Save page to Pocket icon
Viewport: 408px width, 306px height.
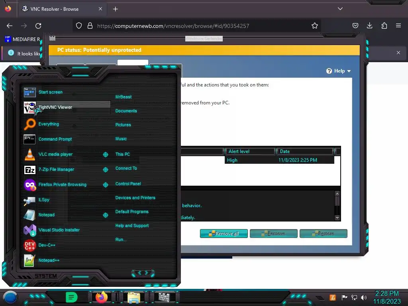(355, 25)
